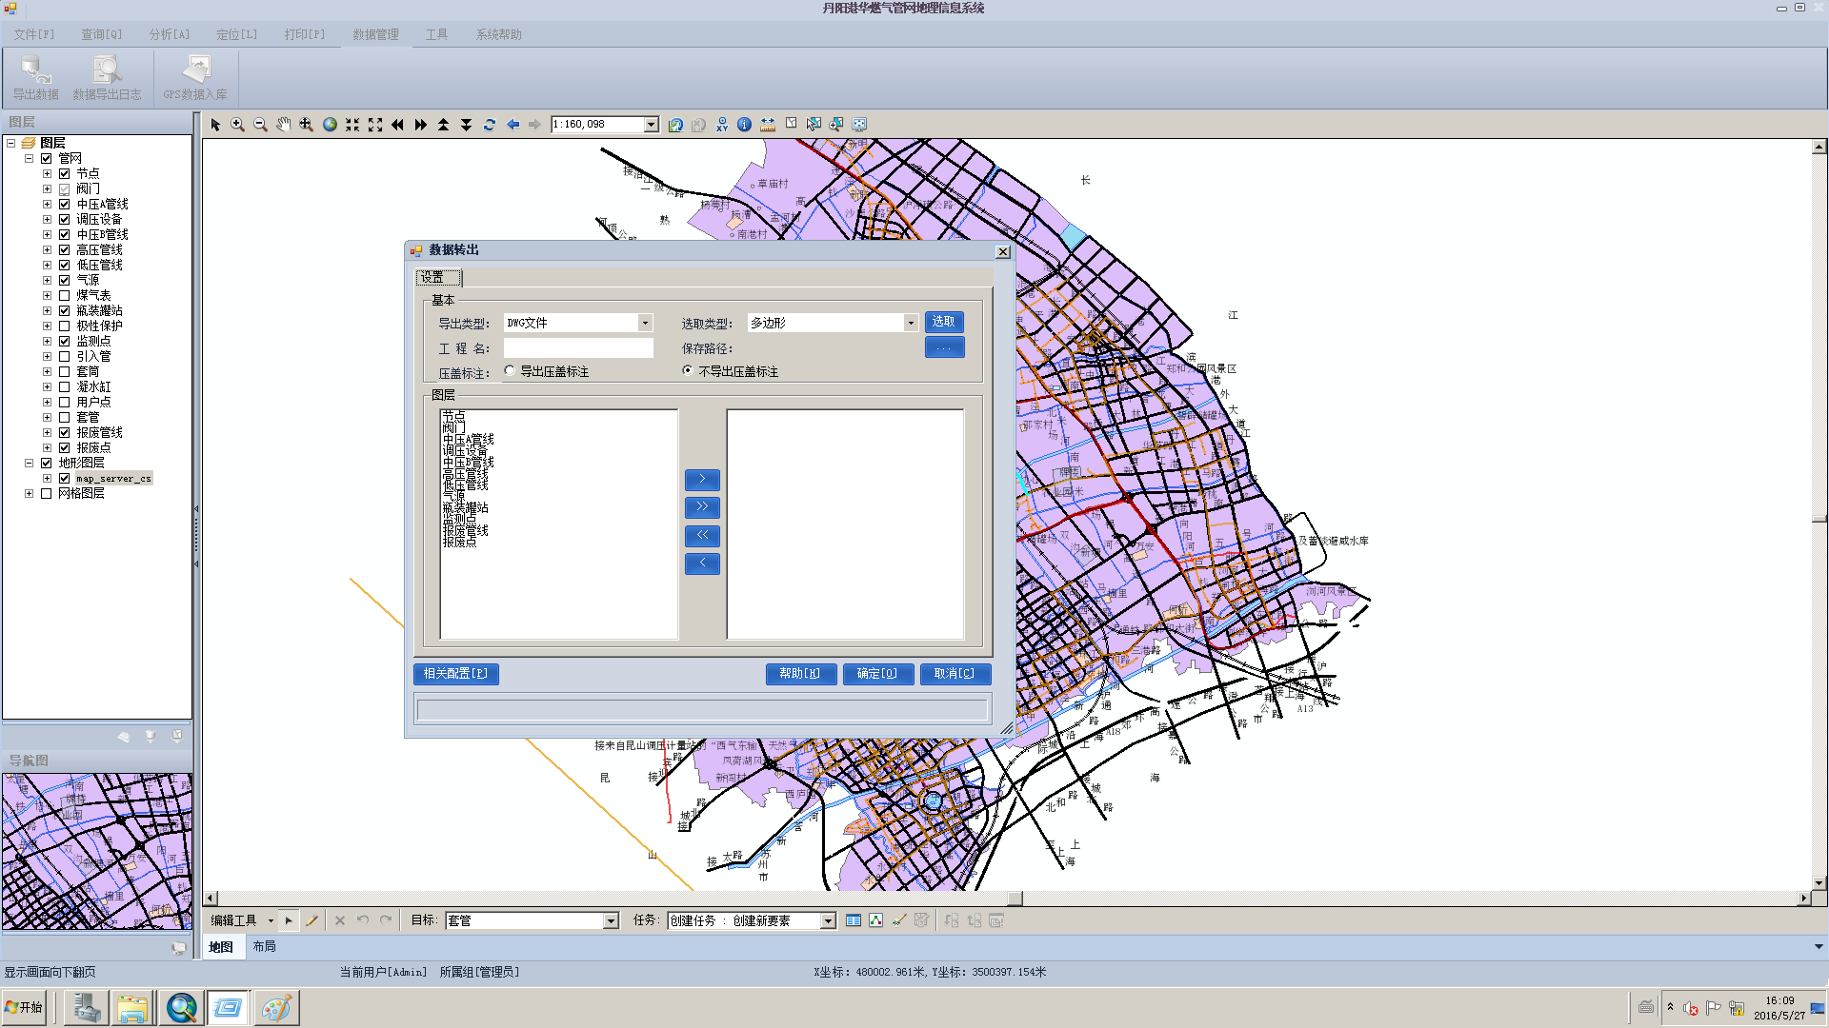Viewport: 1829px width, 1028px height.
Task: Collapse the 管网 tree group
Action: (29, 158)
